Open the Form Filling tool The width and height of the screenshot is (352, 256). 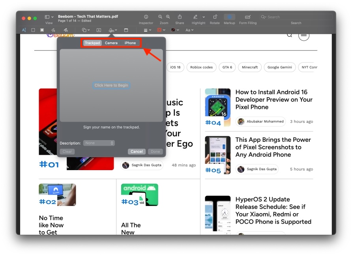[248, 17]
